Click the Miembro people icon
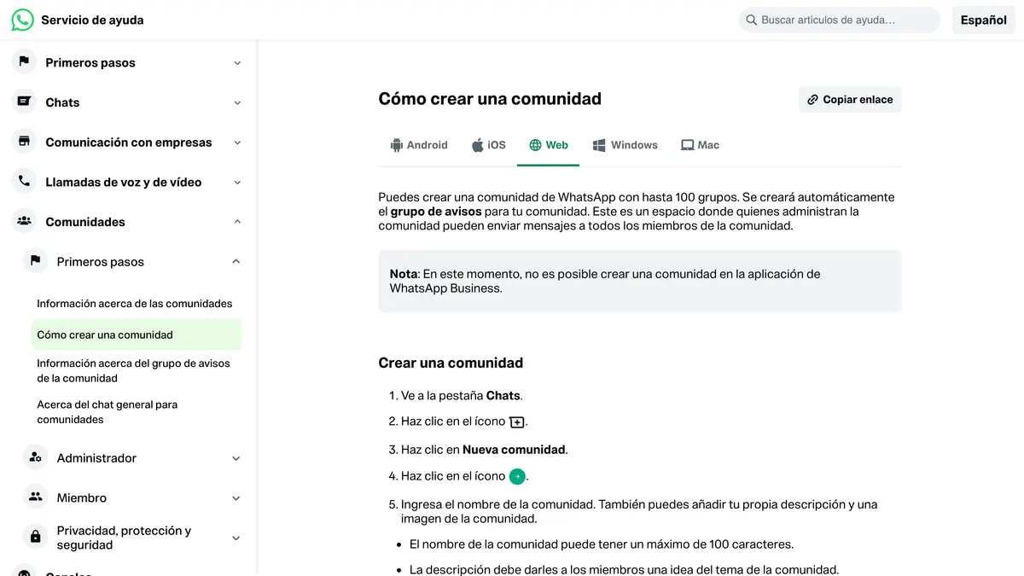The image size is (1024, 576). click(35, 497)
